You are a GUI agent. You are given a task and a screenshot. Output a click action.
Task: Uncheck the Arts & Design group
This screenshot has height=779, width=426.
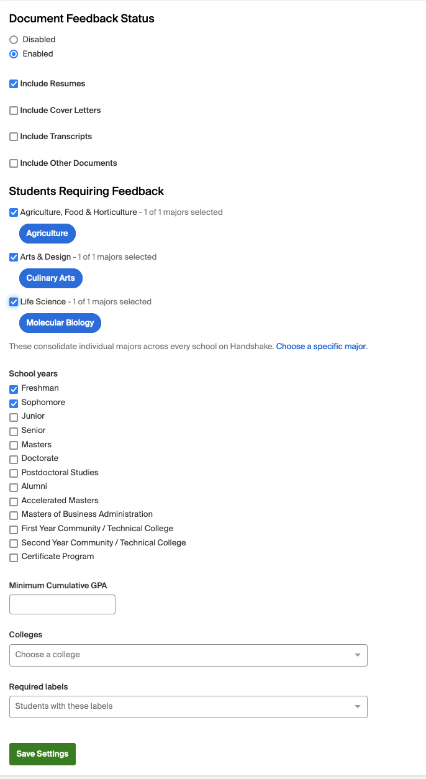13,257
